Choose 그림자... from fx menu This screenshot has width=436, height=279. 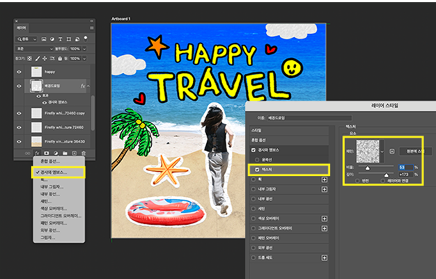[48, 237]
